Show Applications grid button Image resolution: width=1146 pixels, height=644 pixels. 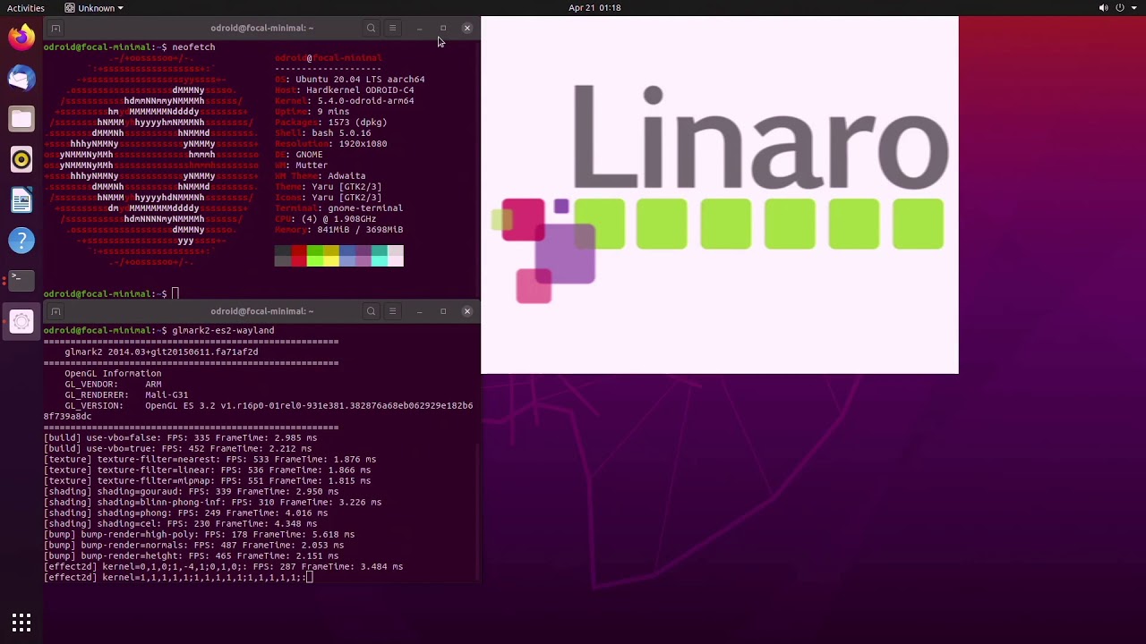point(21,622)
